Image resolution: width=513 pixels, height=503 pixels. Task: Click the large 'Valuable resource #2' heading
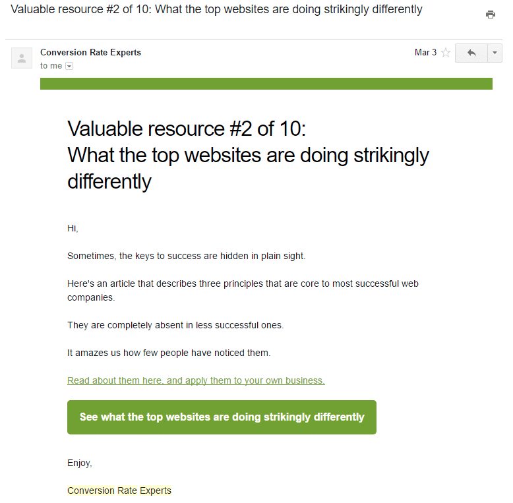click(248, 155)
